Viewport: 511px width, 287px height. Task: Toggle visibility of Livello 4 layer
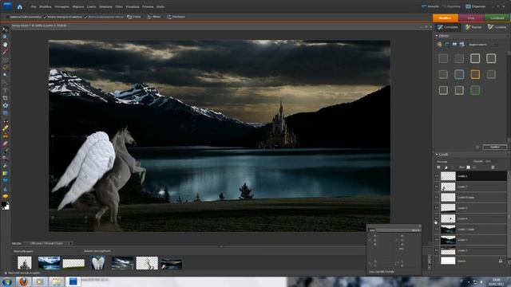[437, 218]
